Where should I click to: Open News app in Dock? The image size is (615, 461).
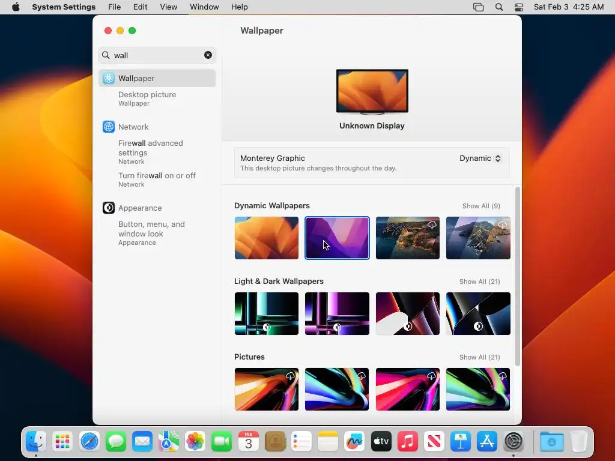[x=434, y=441]
